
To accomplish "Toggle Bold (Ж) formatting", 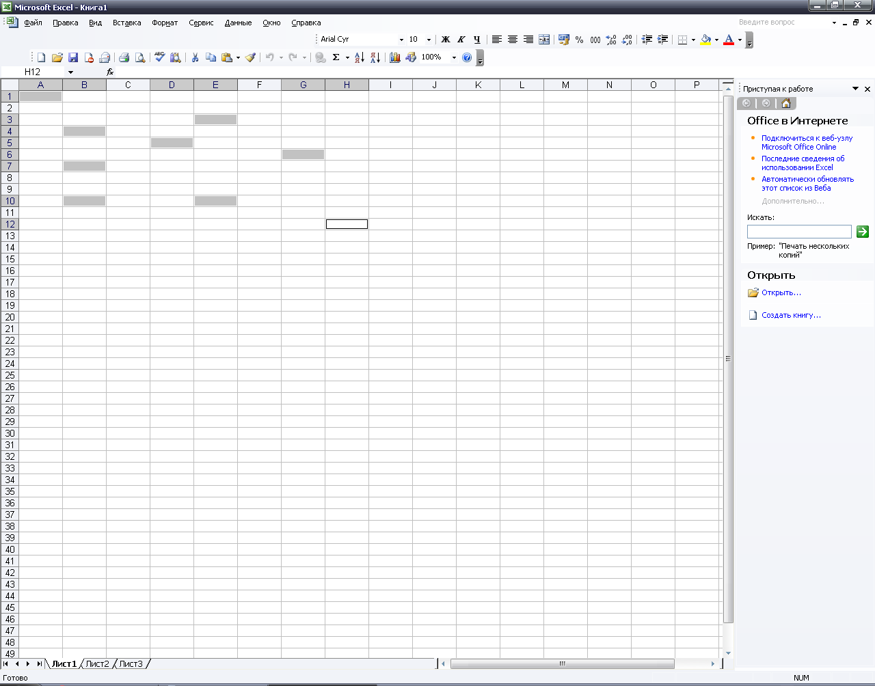I will click(x=446, y=40).
